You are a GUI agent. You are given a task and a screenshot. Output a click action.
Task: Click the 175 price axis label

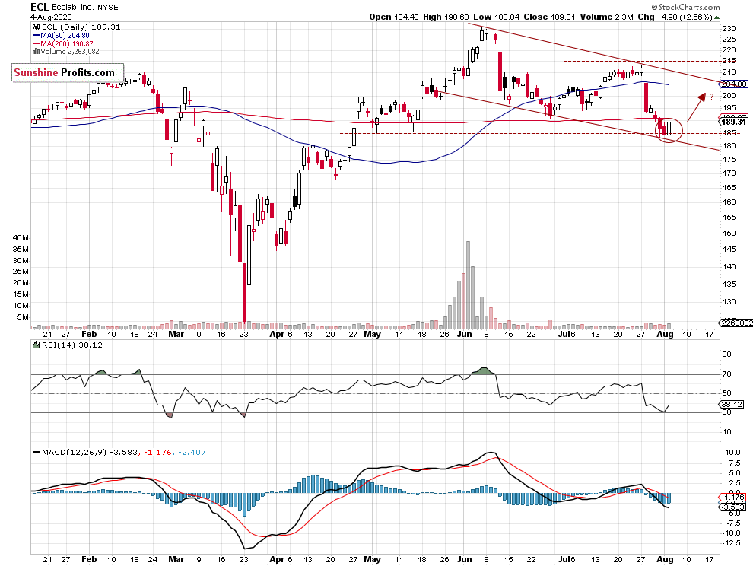(x=729, y=160)
